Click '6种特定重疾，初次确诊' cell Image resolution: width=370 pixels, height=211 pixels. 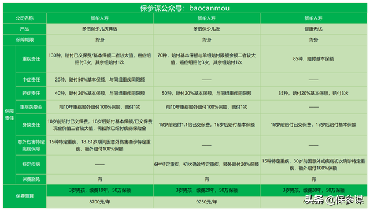[x=206, y=165]
